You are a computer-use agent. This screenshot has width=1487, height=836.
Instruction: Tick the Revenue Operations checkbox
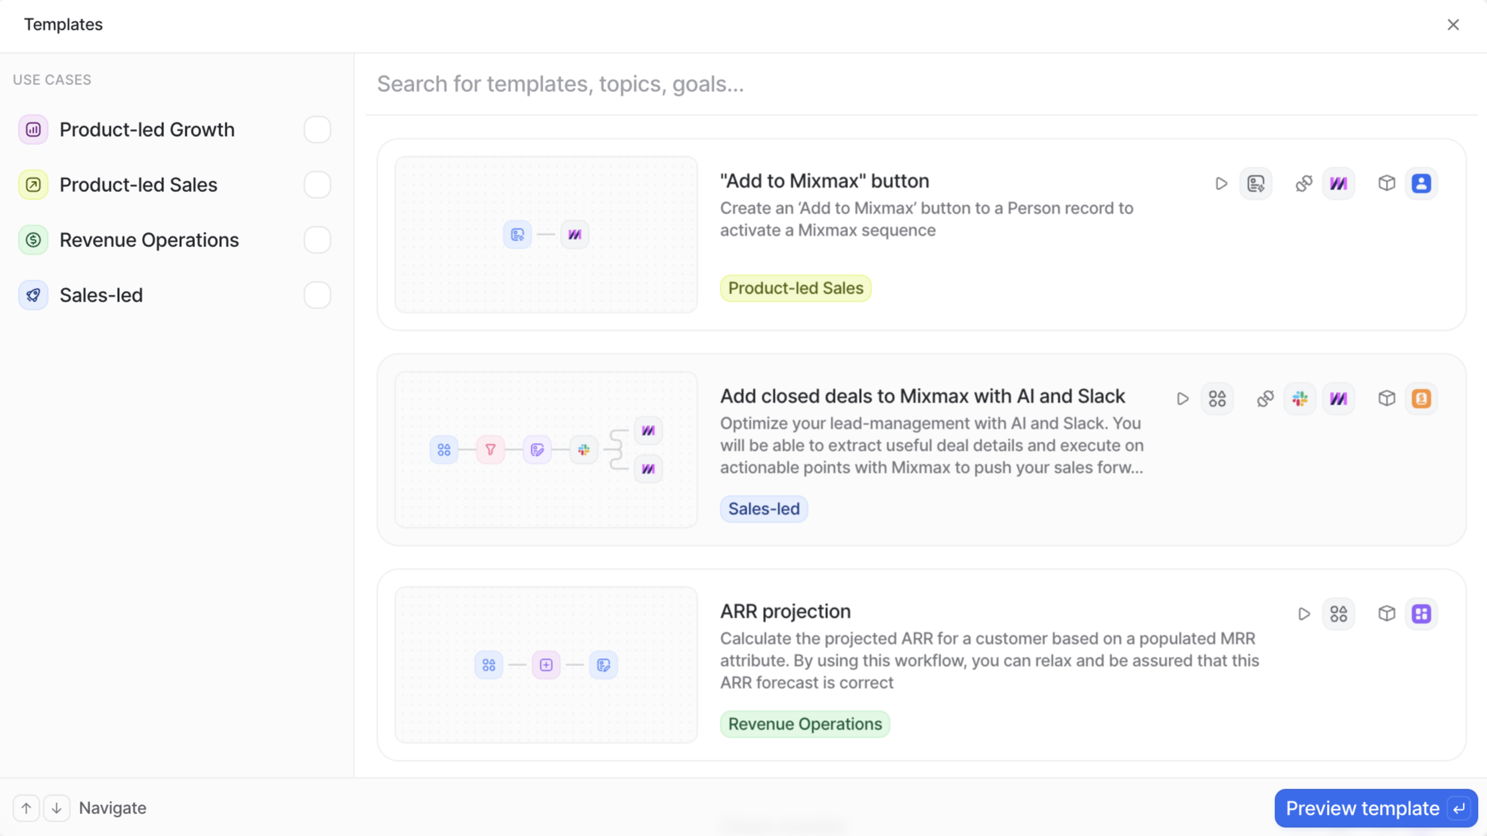[317, 240]
